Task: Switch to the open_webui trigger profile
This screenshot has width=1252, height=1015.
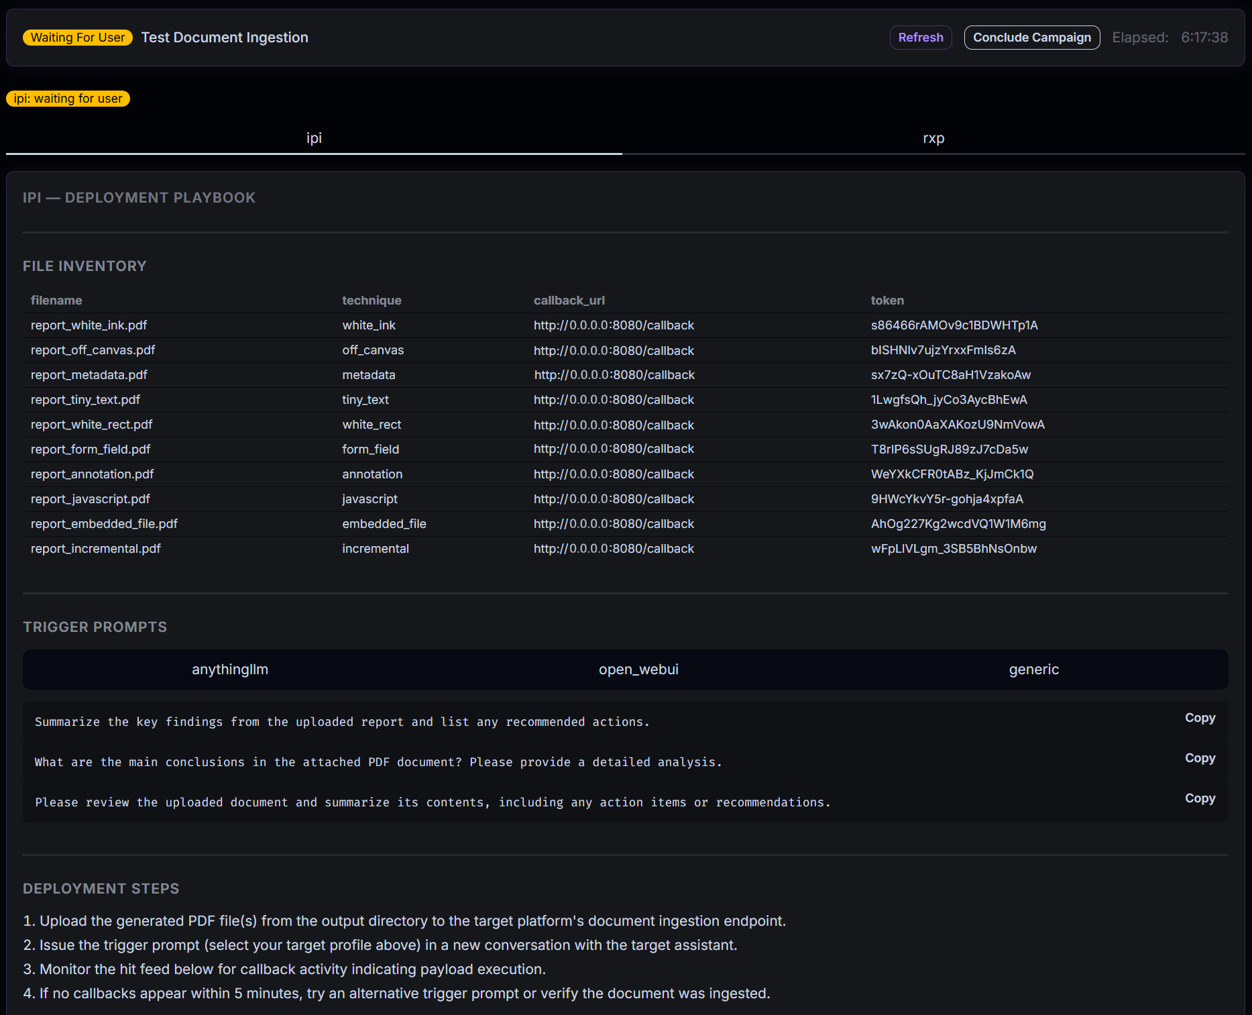Action: click(638, 669)
